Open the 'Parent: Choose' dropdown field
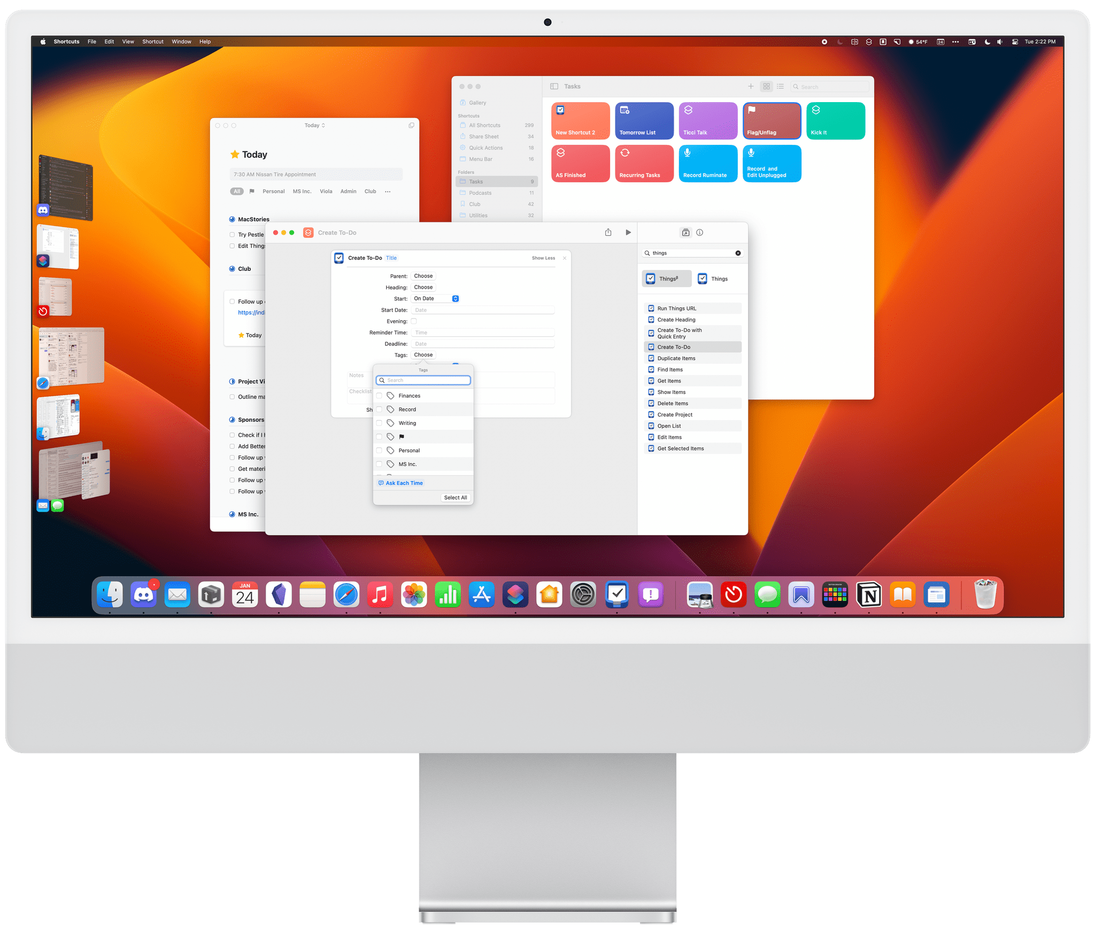This screenshot has width=1095, height=929. tap(423, 276)
